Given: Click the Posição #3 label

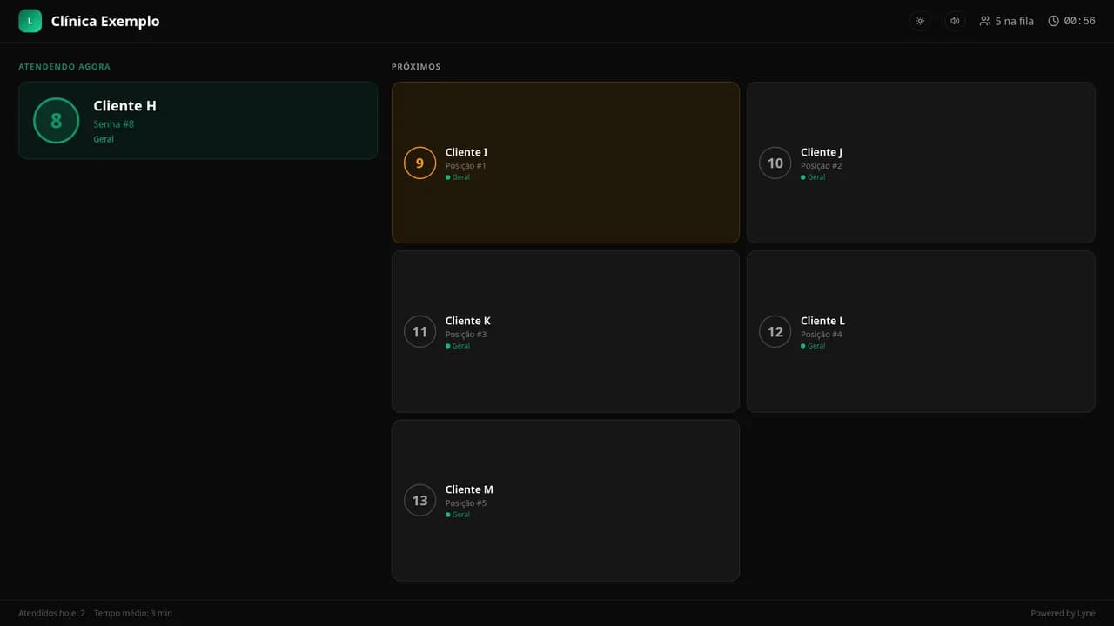Looking at the screenshot, I should click(466, 335).
